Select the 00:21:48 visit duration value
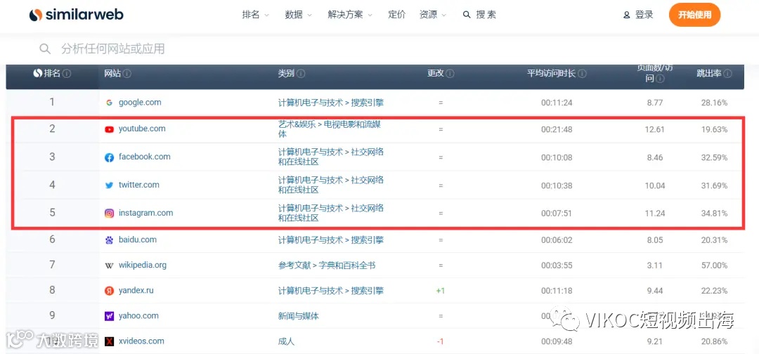This screenshot has width=759, height=354. 557,129
